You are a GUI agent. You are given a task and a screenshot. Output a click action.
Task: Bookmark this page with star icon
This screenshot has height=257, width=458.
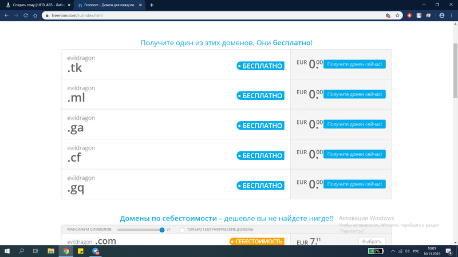pos(397,15)
